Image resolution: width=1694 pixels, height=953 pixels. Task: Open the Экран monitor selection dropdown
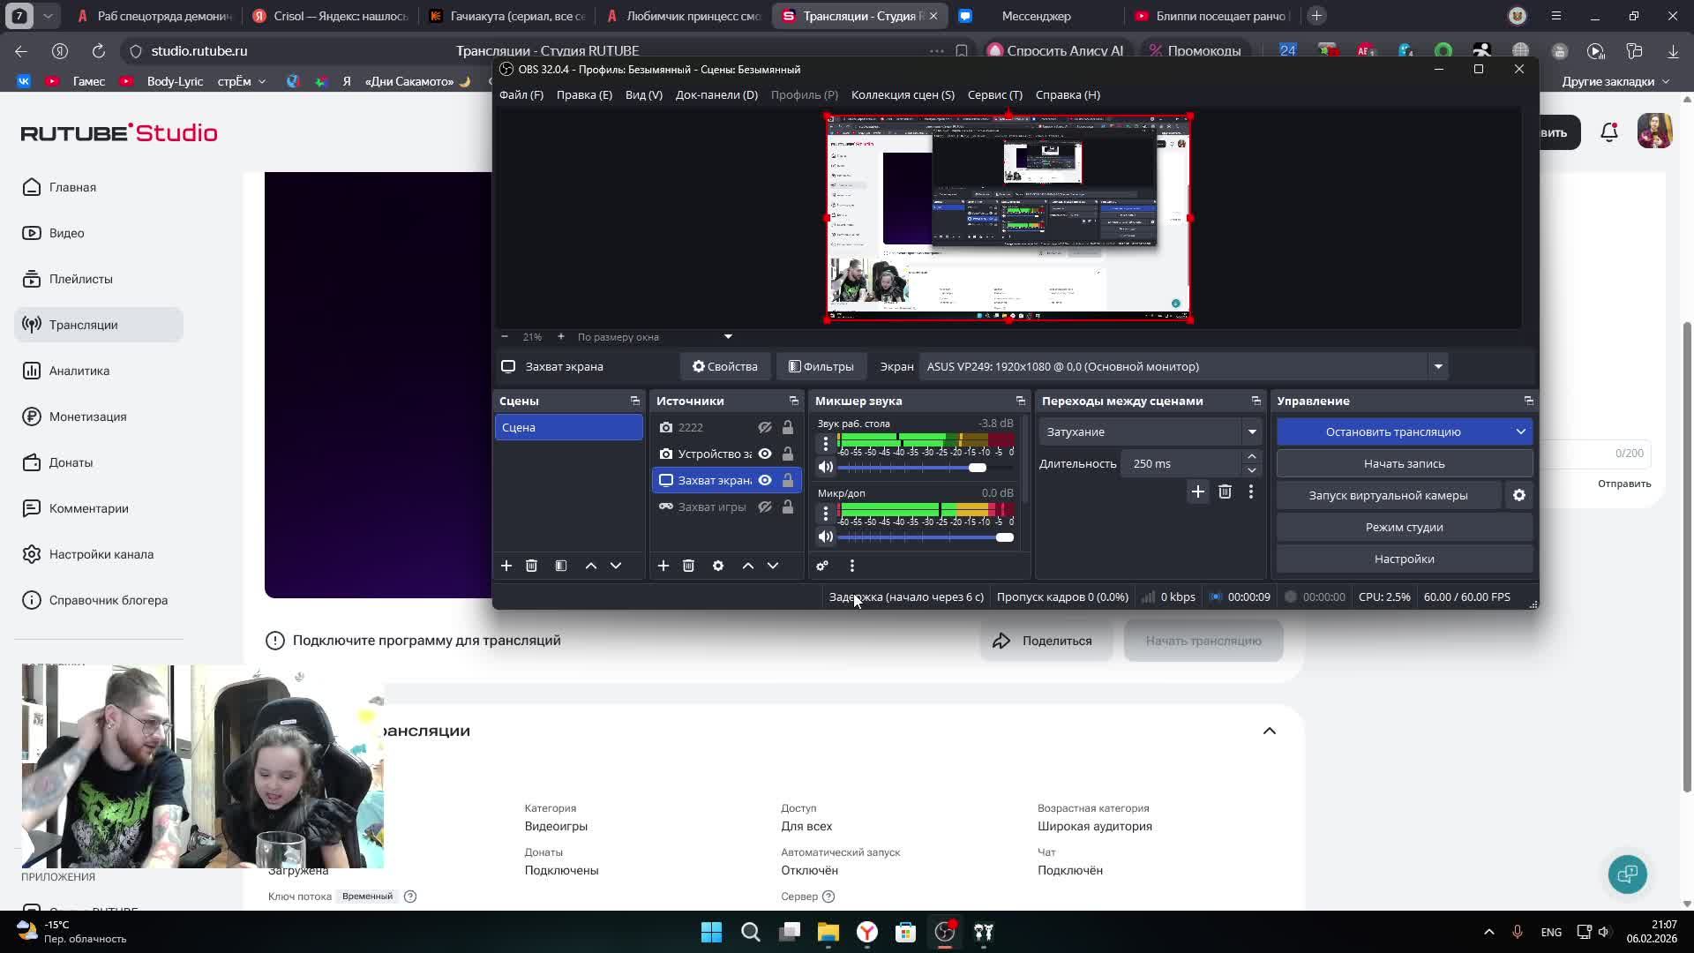[x=1437, y=366]
